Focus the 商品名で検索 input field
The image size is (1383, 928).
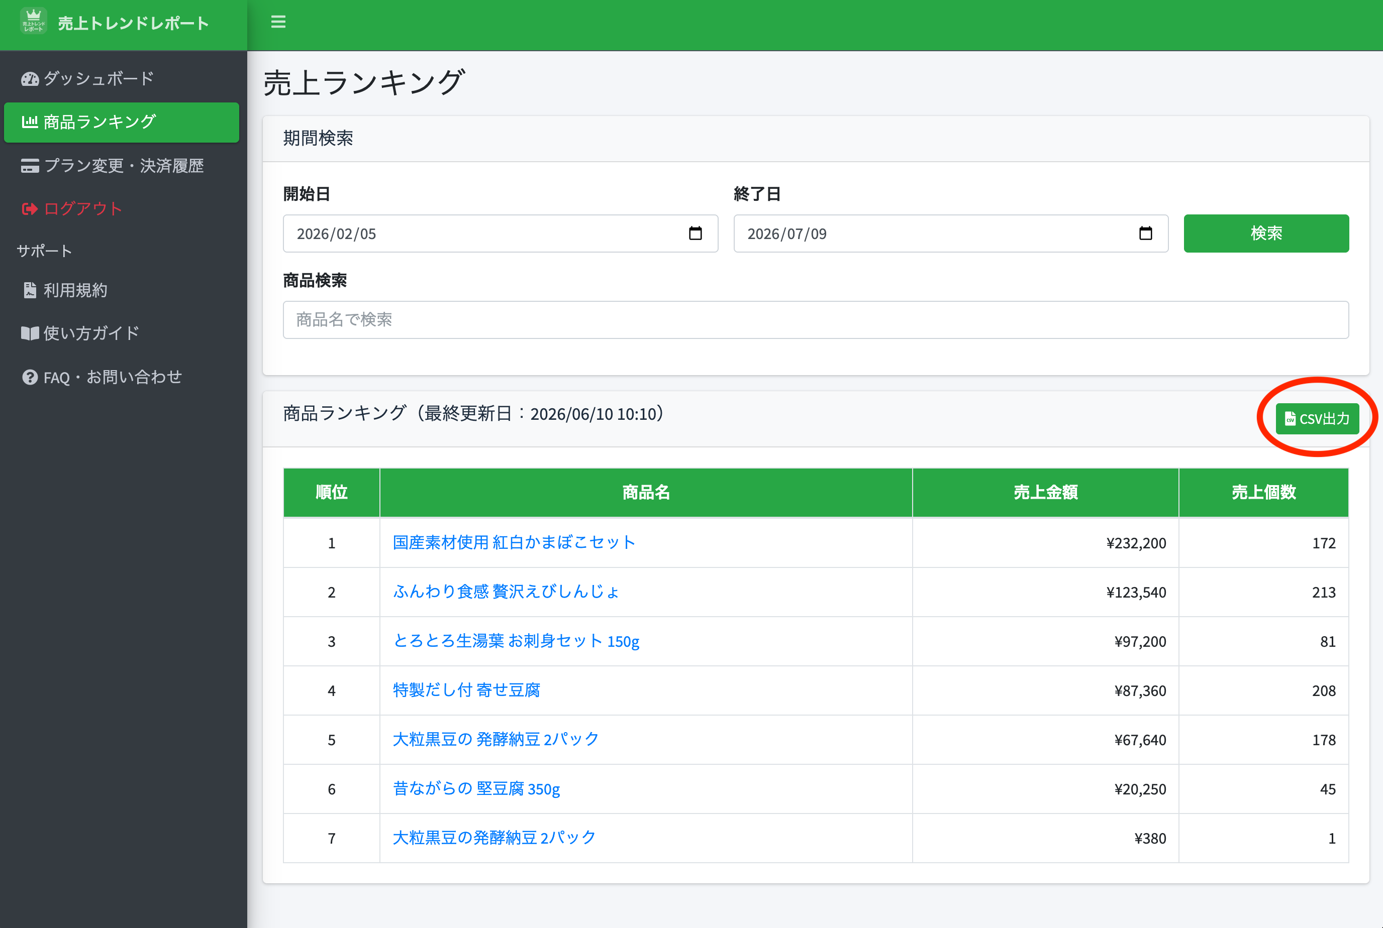pos(816,319)
